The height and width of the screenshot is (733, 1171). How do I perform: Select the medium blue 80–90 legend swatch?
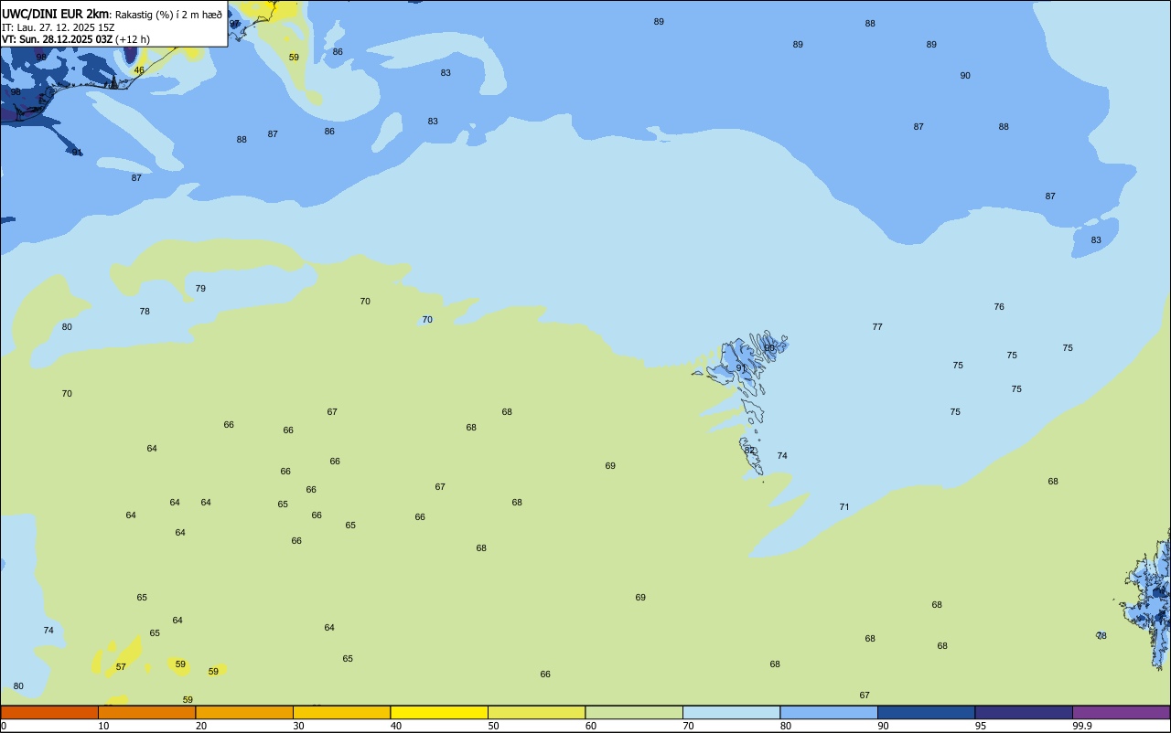click(x=829, y=712)
